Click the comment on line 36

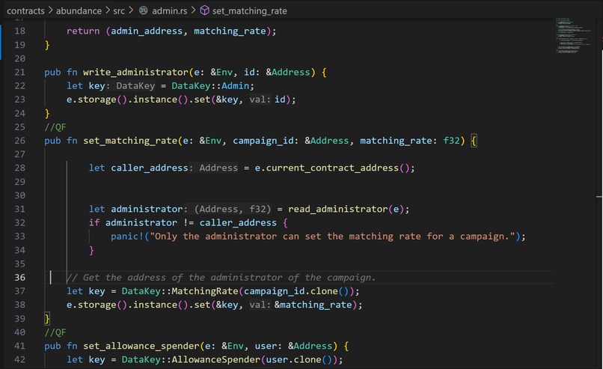point(221,278)
